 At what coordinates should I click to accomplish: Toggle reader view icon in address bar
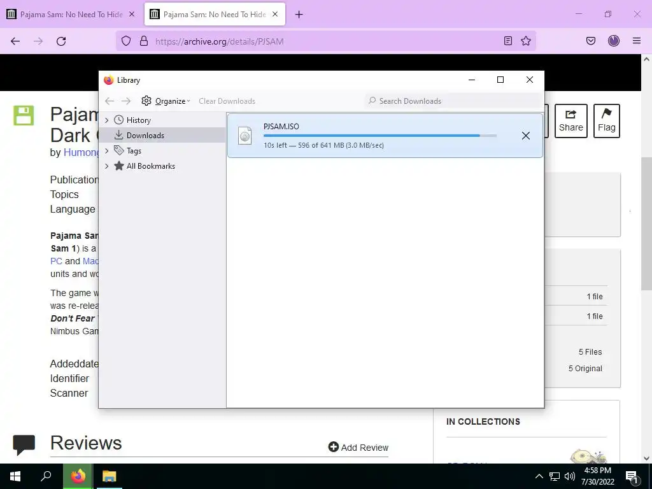click(507, 41)
